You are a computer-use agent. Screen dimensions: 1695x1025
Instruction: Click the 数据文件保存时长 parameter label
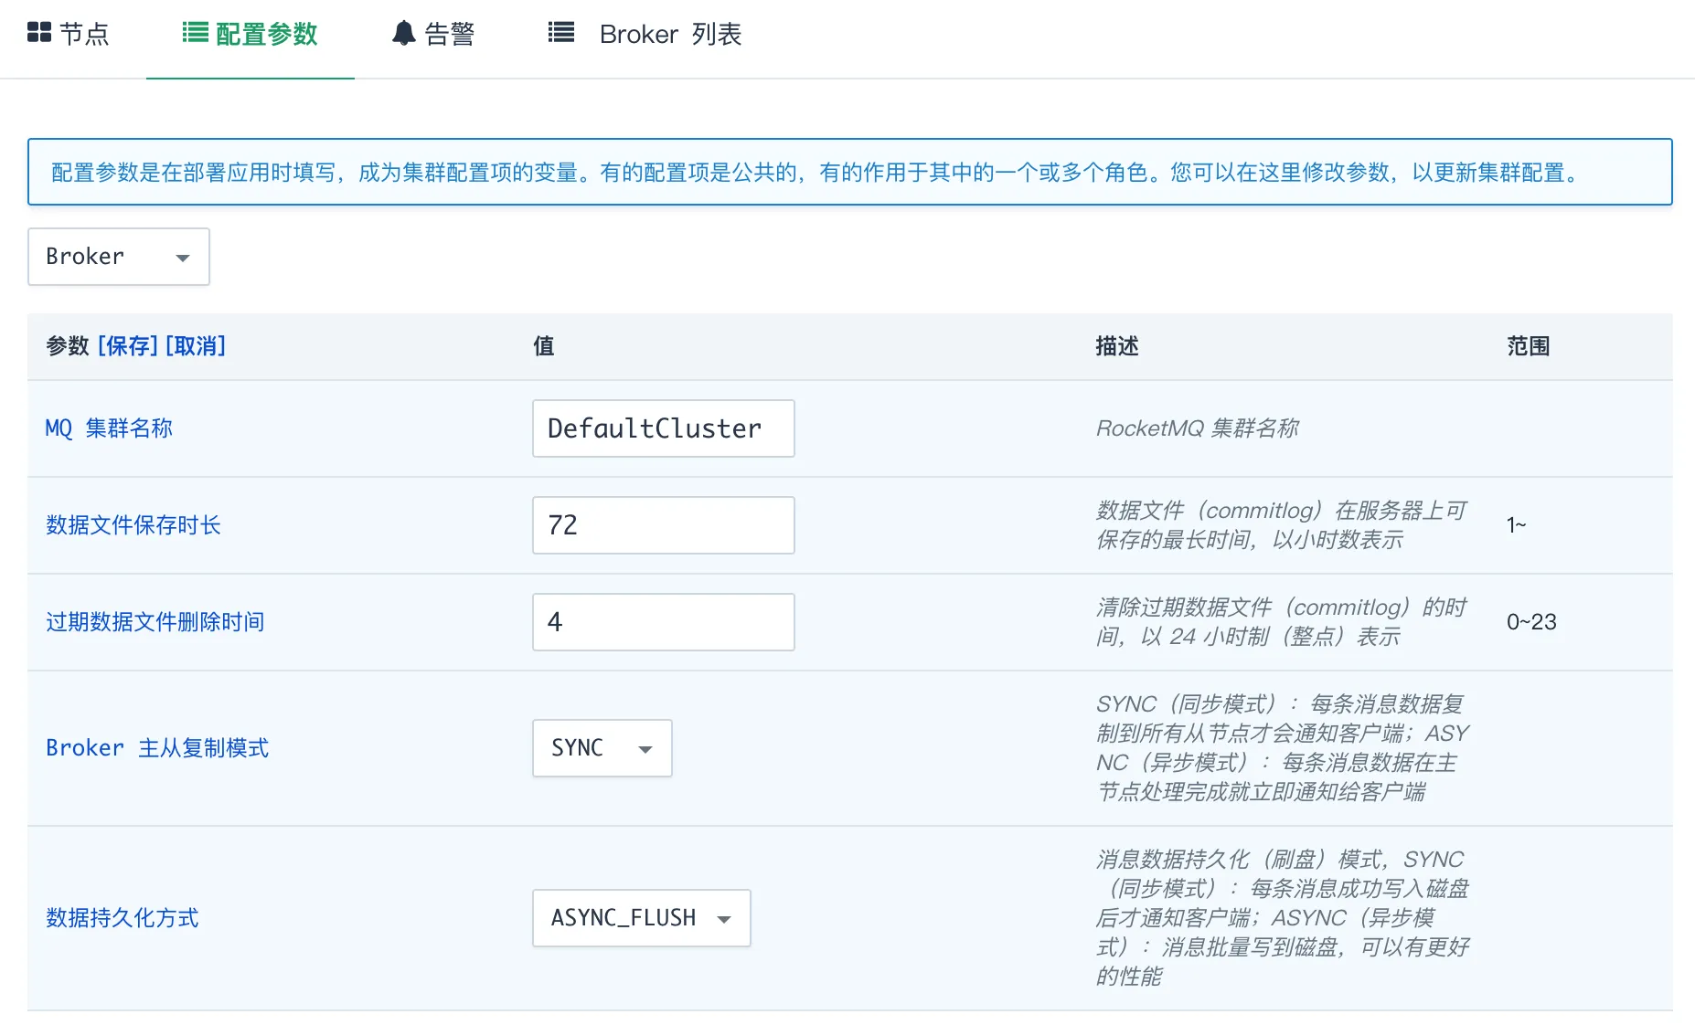pyautogui.click(x=133, y=525)
